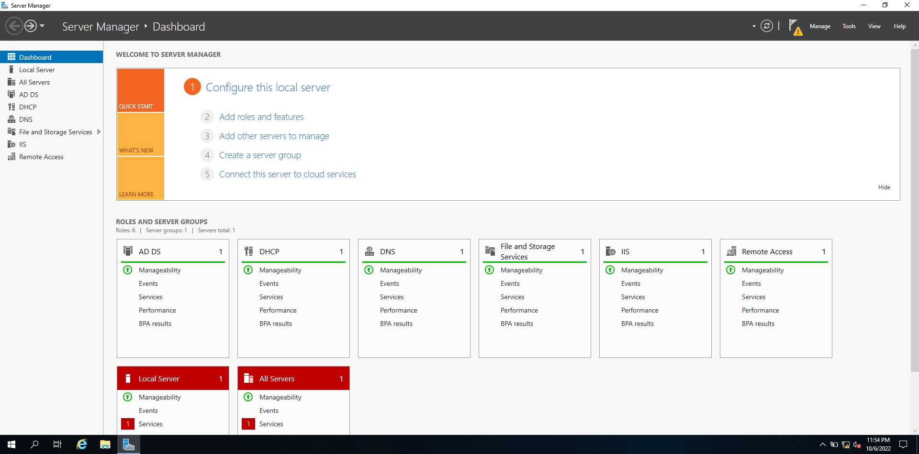Click Local Server Services red alert badge

tap(128, 424)
